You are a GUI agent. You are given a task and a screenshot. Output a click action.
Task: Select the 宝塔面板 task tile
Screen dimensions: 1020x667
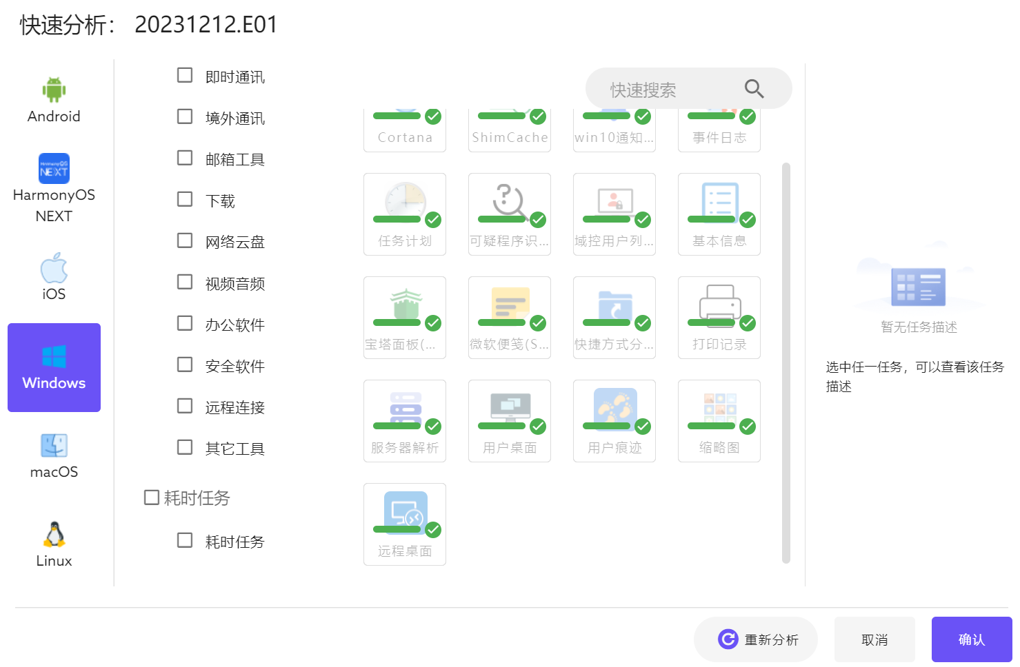coord(405,318)
